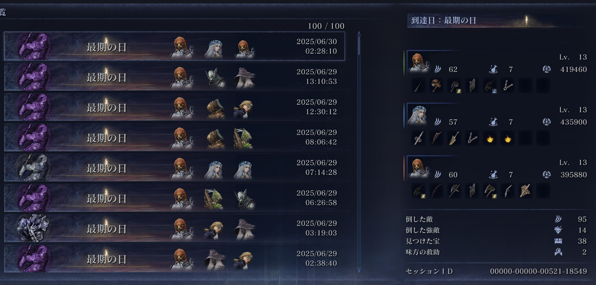Viewport: 596px width, 285px height.
Task: Click the hammer weapon icon in first player's equipment
Action: 436,86
